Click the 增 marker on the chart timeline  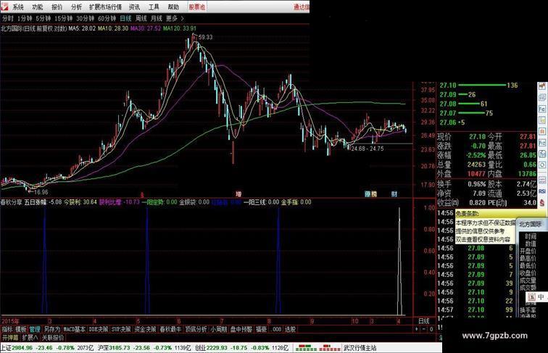point(238,194)
